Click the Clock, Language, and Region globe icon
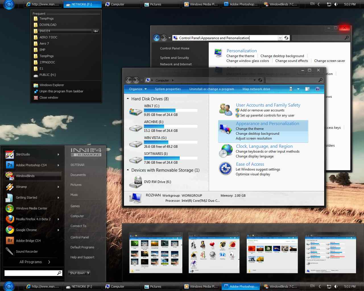The height and width of the screenshot is (291, 364). pyautogui.click(x=226, y=151)
